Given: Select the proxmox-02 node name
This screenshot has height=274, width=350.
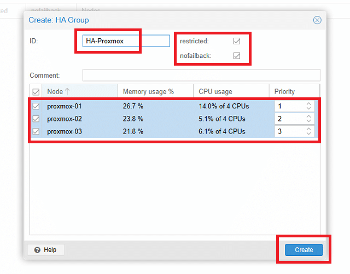Looking at the screenshot, I should click(x=65, y=119).
